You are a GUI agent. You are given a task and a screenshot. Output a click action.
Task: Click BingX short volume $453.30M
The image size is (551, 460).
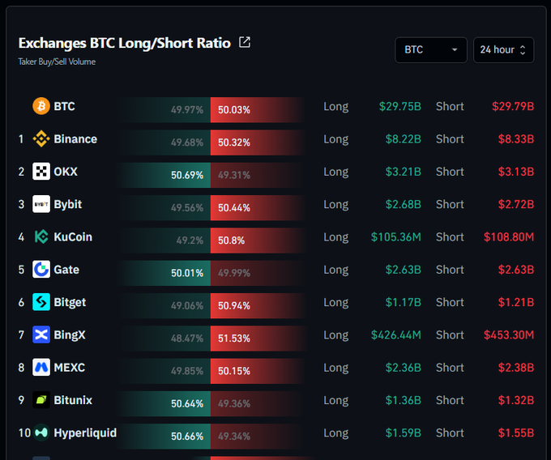coord(509,335)
